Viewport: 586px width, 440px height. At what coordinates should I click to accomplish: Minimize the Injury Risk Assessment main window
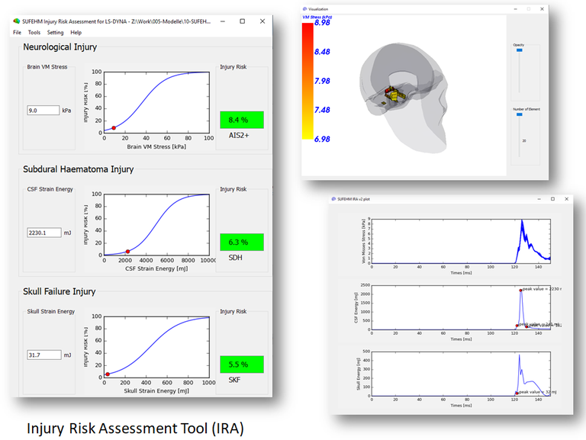pyautogui.click(x=222, y=21)
